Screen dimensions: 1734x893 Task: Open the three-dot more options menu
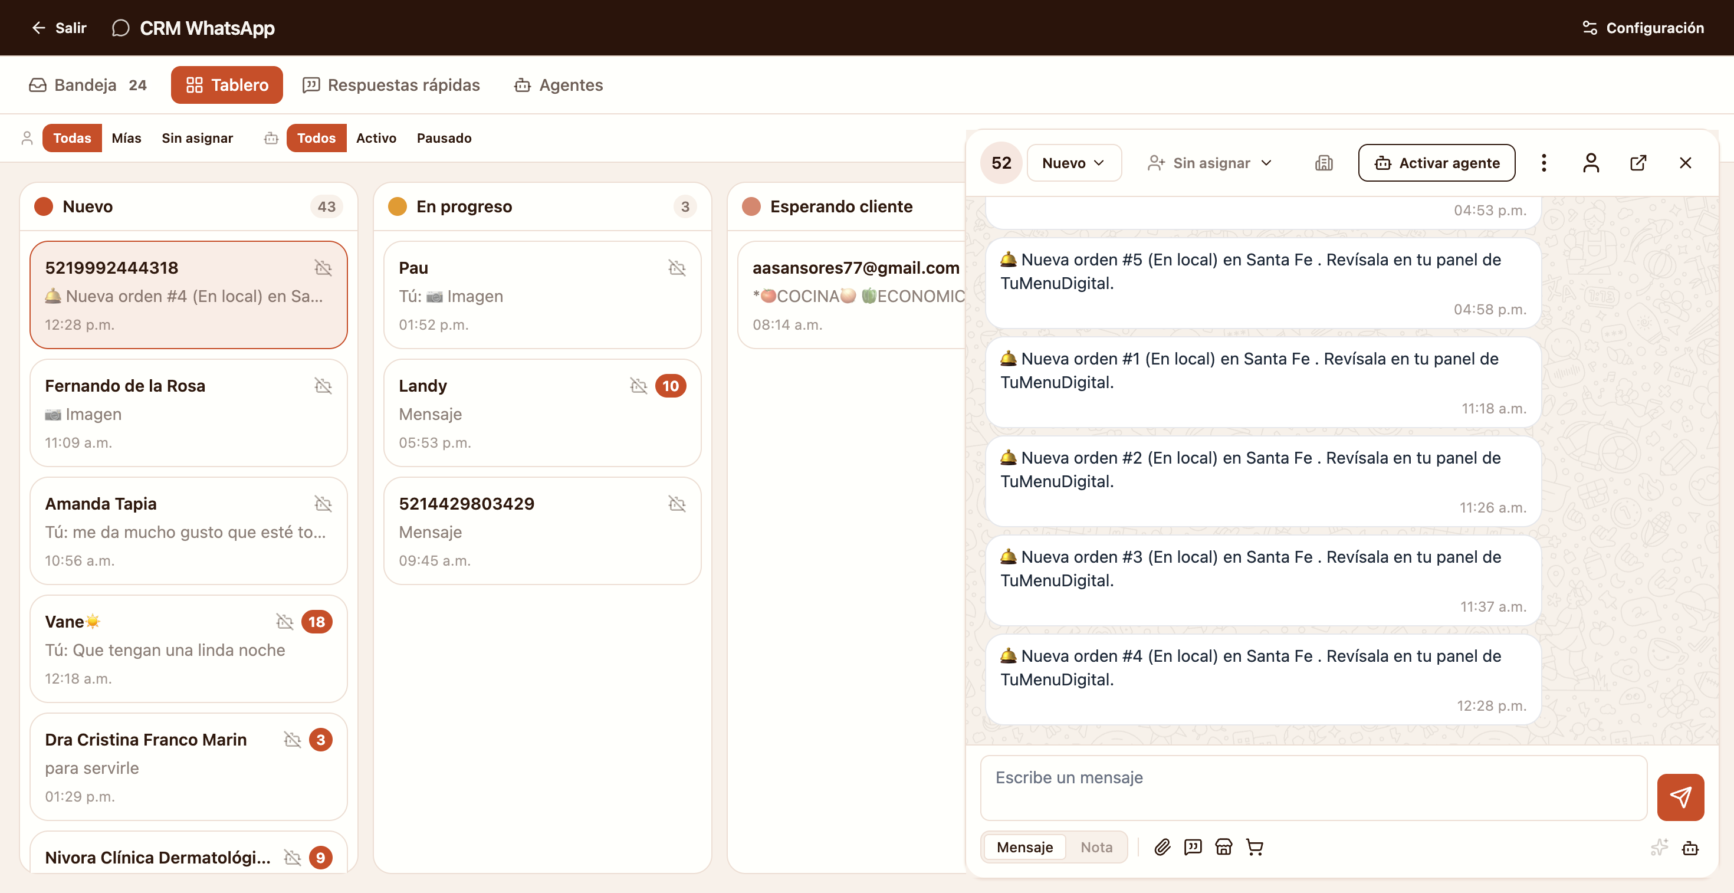pos(1543,163)
